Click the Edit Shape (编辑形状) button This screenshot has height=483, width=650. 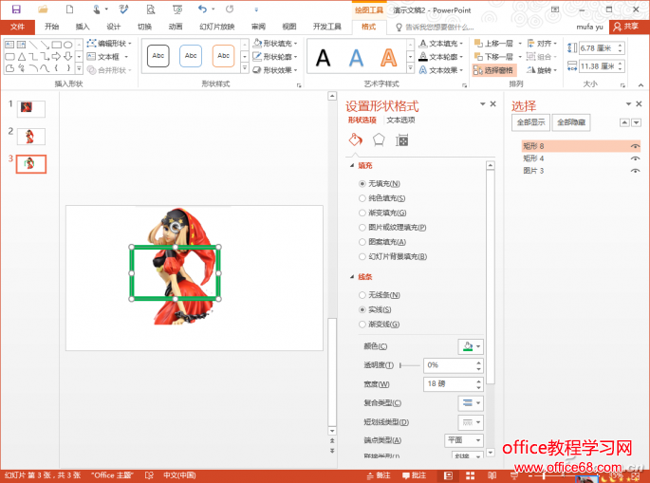(x=109, y=43)
